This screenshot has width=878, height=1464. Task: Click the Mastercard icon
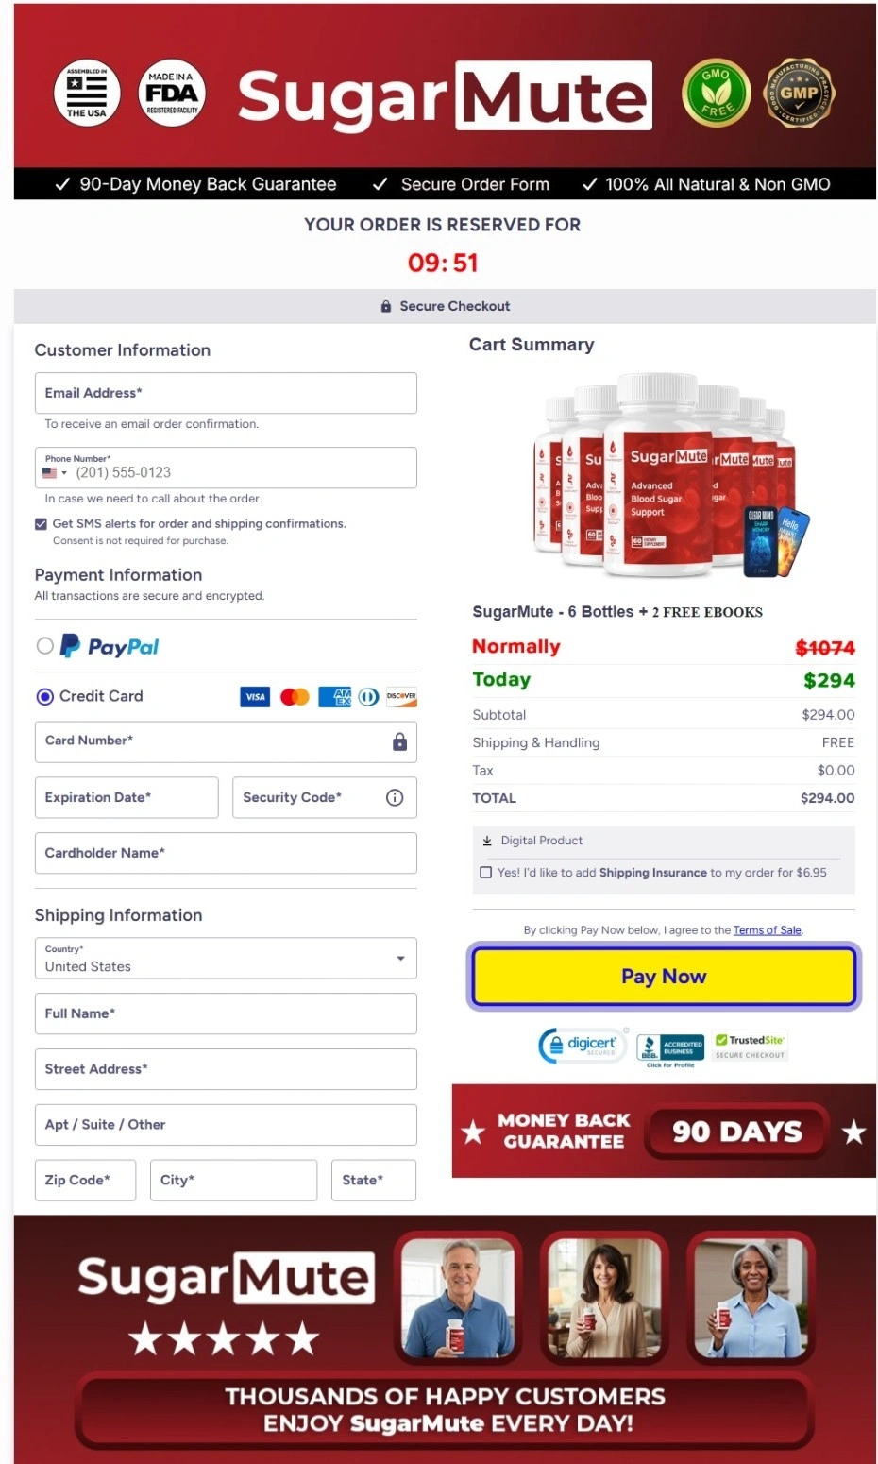click(294, 696)
